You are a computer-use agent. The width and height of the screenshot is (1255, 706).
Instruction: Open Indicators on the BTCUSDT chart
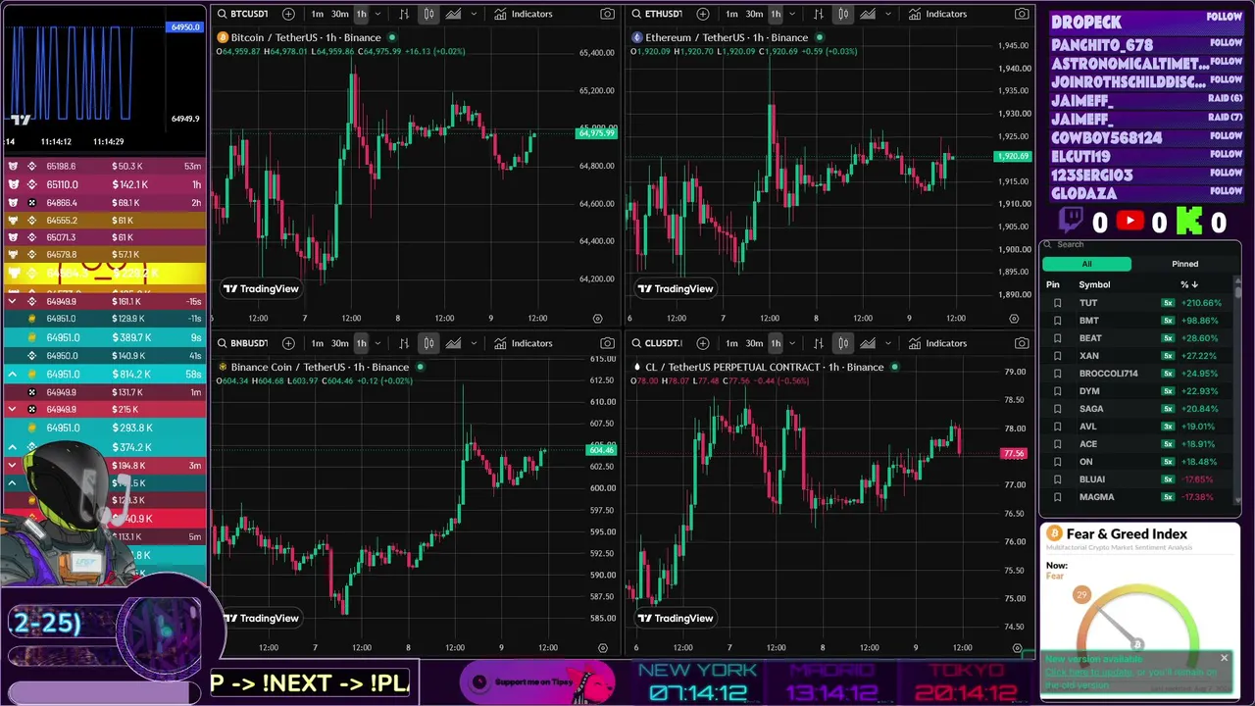coord(525,14)
